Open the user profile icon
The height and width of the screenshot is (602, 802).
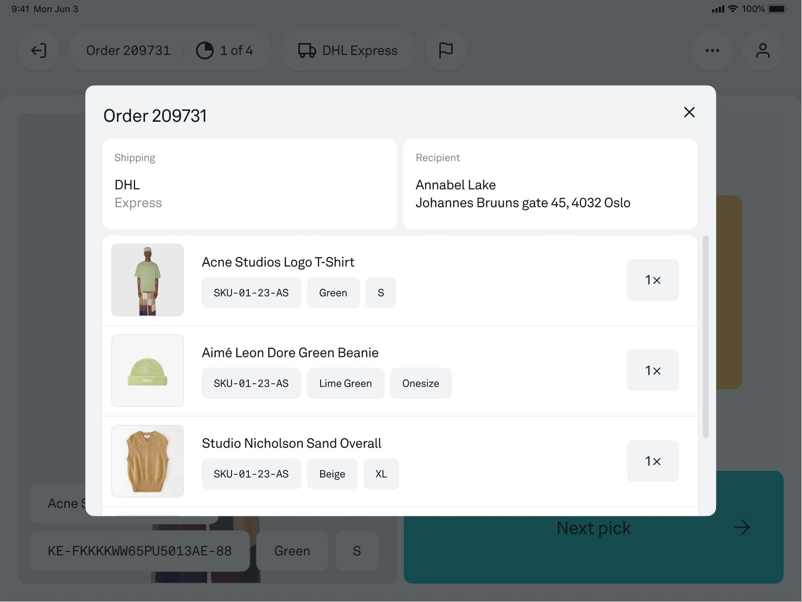coord(763,50)
